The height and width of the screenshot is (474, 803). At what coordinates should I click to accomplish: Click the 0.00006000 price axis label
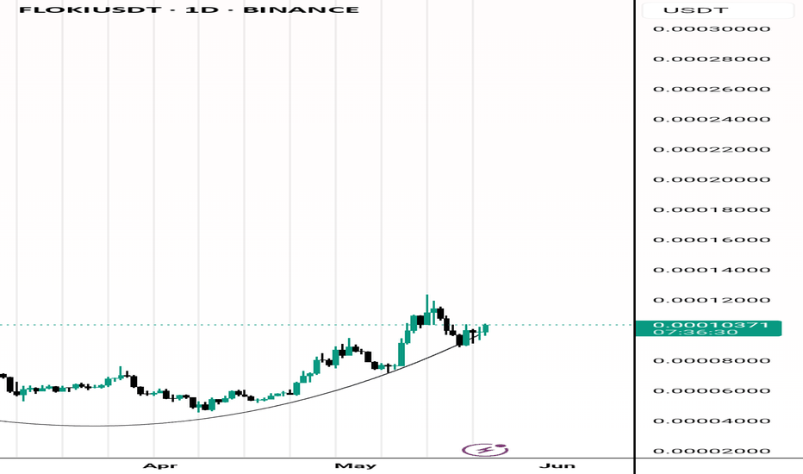pos(712,391)
